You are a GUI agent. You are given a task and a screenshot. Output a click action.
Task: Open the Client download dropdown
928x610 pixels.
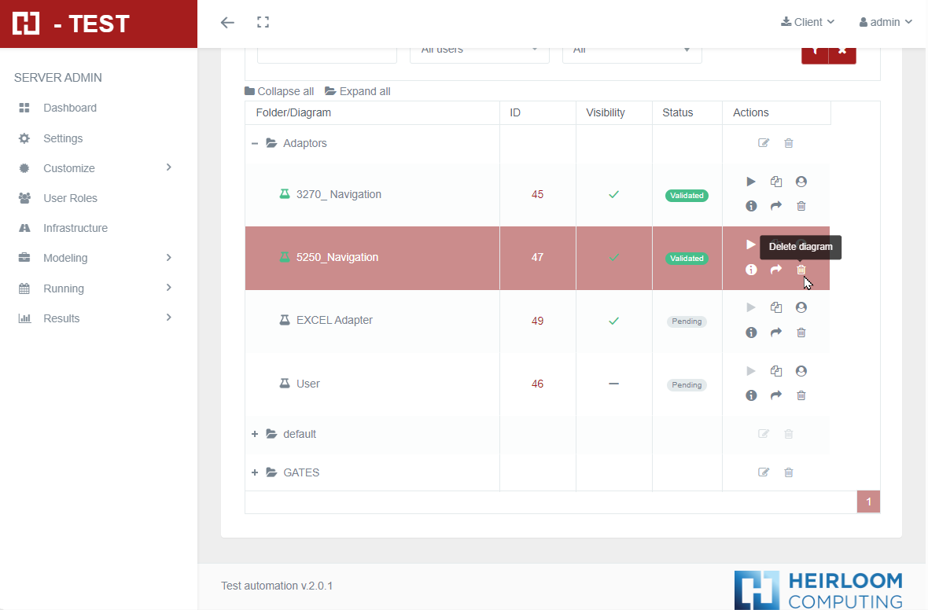pos(808,22)
